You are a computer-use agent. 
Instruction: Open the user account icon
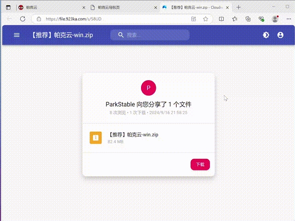(280, 35)
